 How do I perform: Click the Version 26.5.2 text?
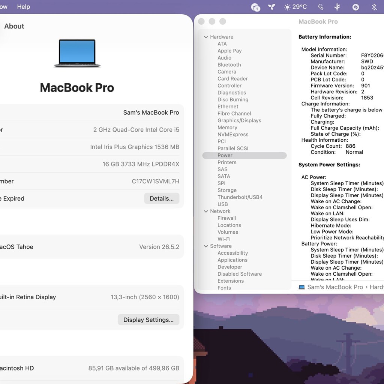coord(159,247)
